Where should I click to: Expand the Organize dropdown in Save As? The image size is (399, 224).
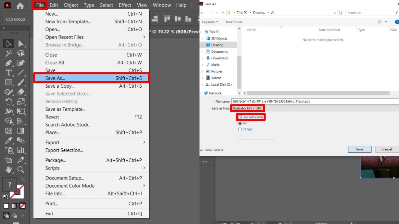(x=210, y=22)
